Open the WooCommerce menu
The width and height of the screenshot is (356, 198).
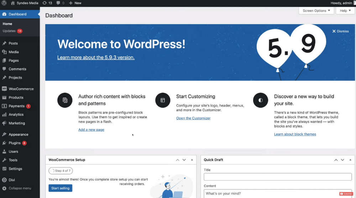[x=21, y=89]
